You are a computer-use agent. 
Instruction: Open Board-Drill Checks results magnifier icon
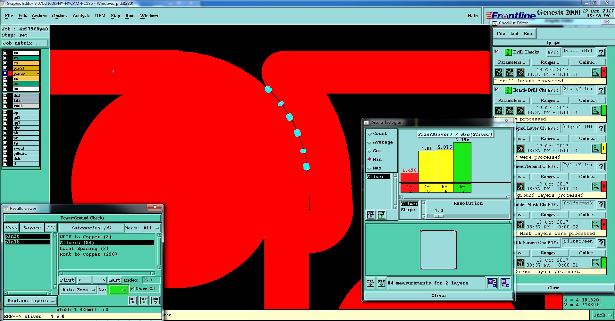(595, 110)
